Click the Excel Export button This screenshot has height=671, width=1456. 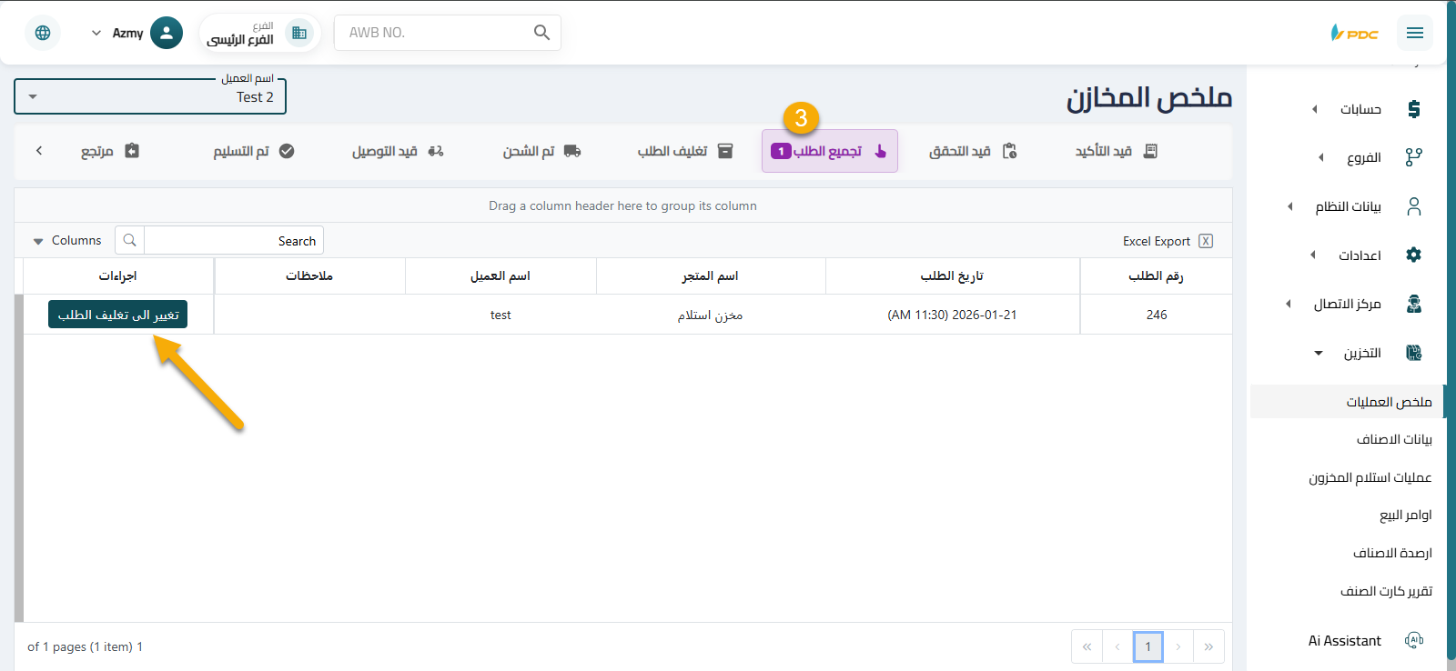[1168, 241]
